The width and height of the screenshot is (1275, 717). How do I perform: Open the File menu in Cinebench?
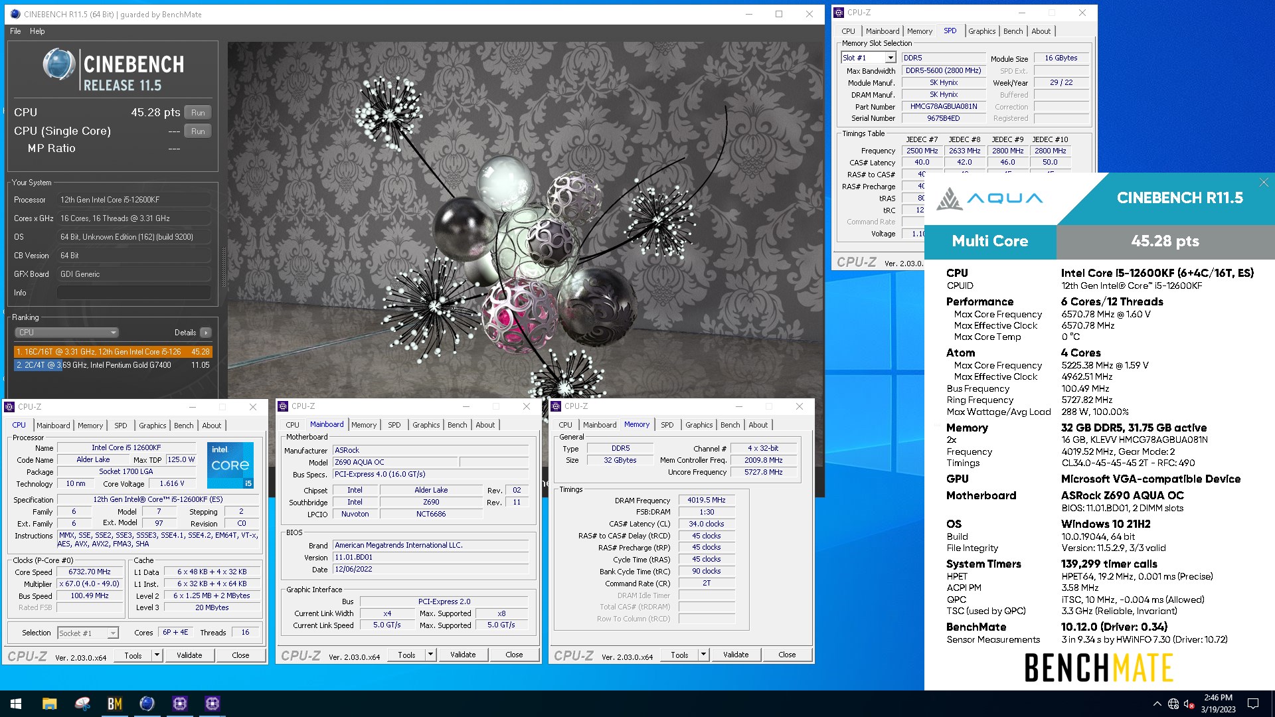(15, 31)
